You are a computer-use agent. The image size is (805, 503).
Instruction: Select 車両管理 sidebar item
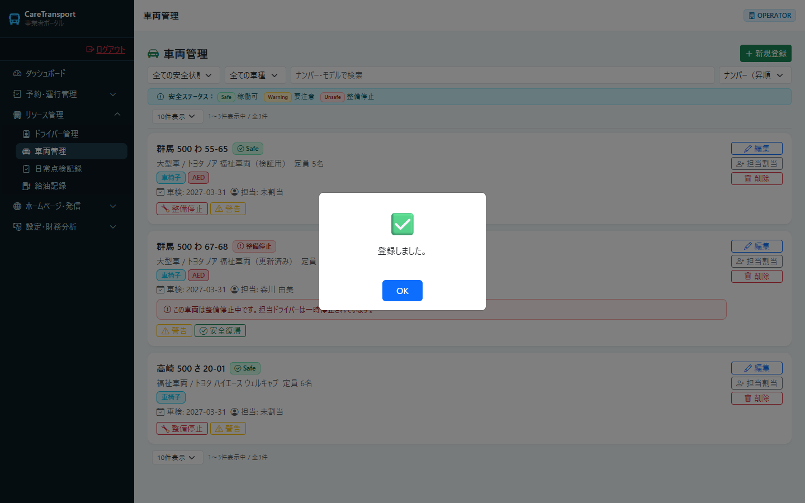point(72,151)
